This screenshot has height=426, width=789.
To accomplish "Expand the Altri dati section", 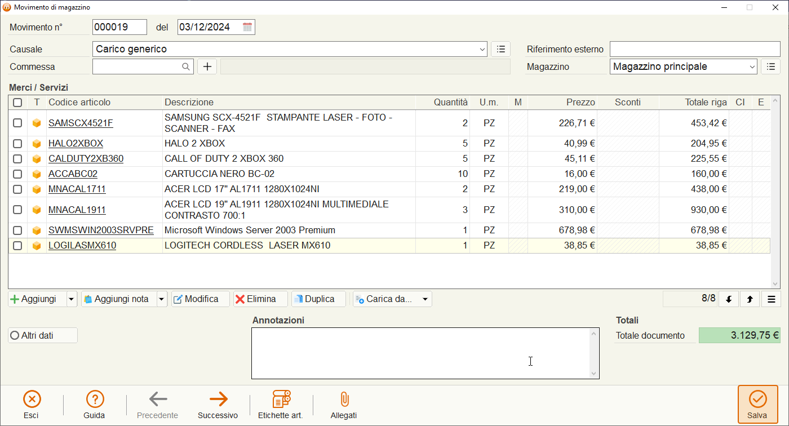I will pyautogui.click(x=43, y=335).
